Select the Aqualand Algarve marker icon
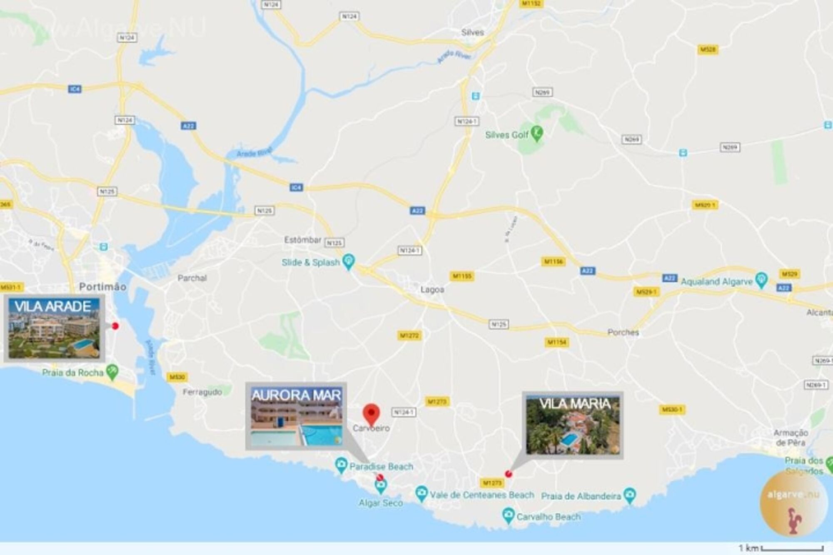Screen dimensions: 833x555 tap(761, 280)
